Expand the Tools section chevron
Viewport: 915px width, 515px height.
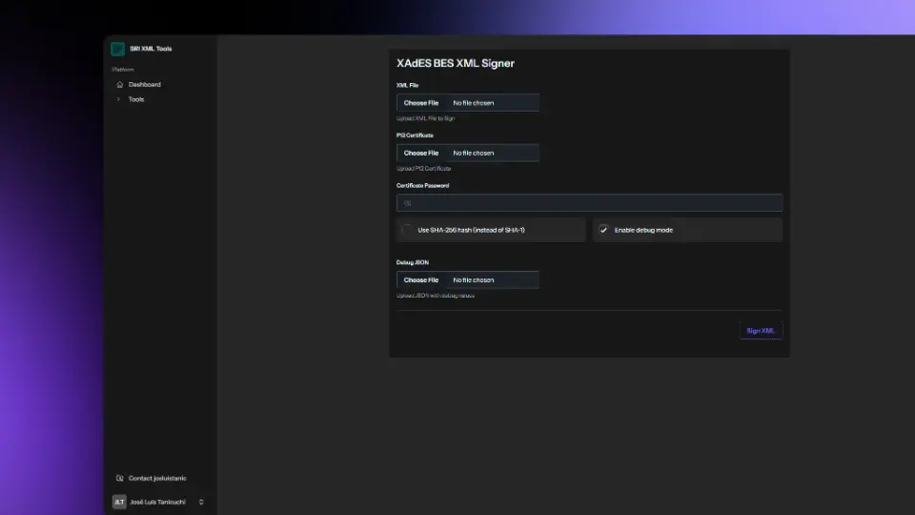[x=118, y=99]
